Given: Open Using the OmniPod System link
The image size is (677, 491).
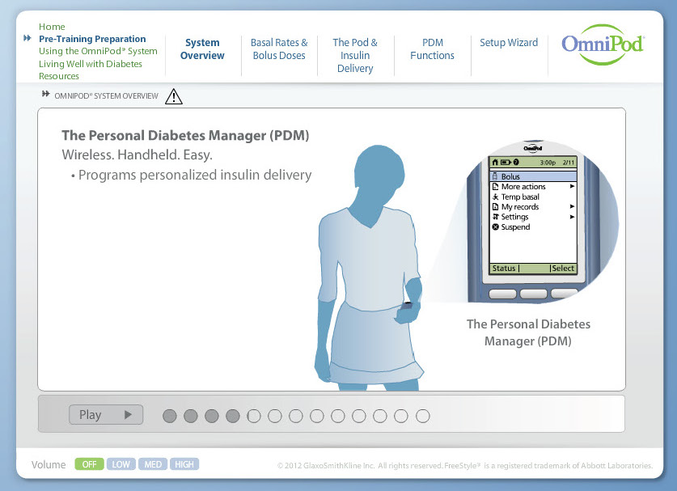Looking at the screenshot, I should [x=98, y=51].
